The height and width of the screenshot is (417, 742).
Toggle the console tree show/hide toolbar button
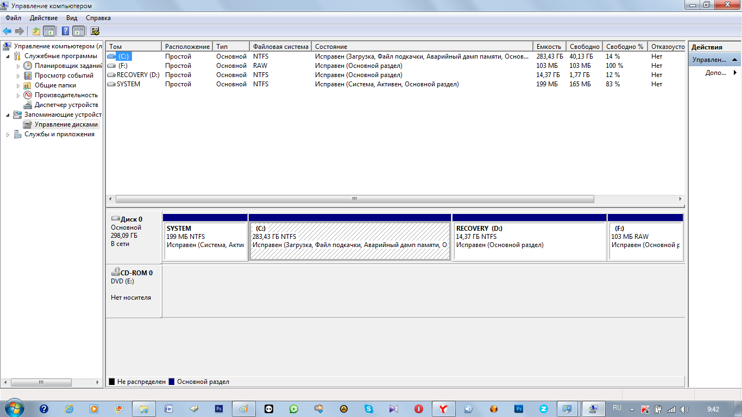pyautogui.click(x=49, y=31)
